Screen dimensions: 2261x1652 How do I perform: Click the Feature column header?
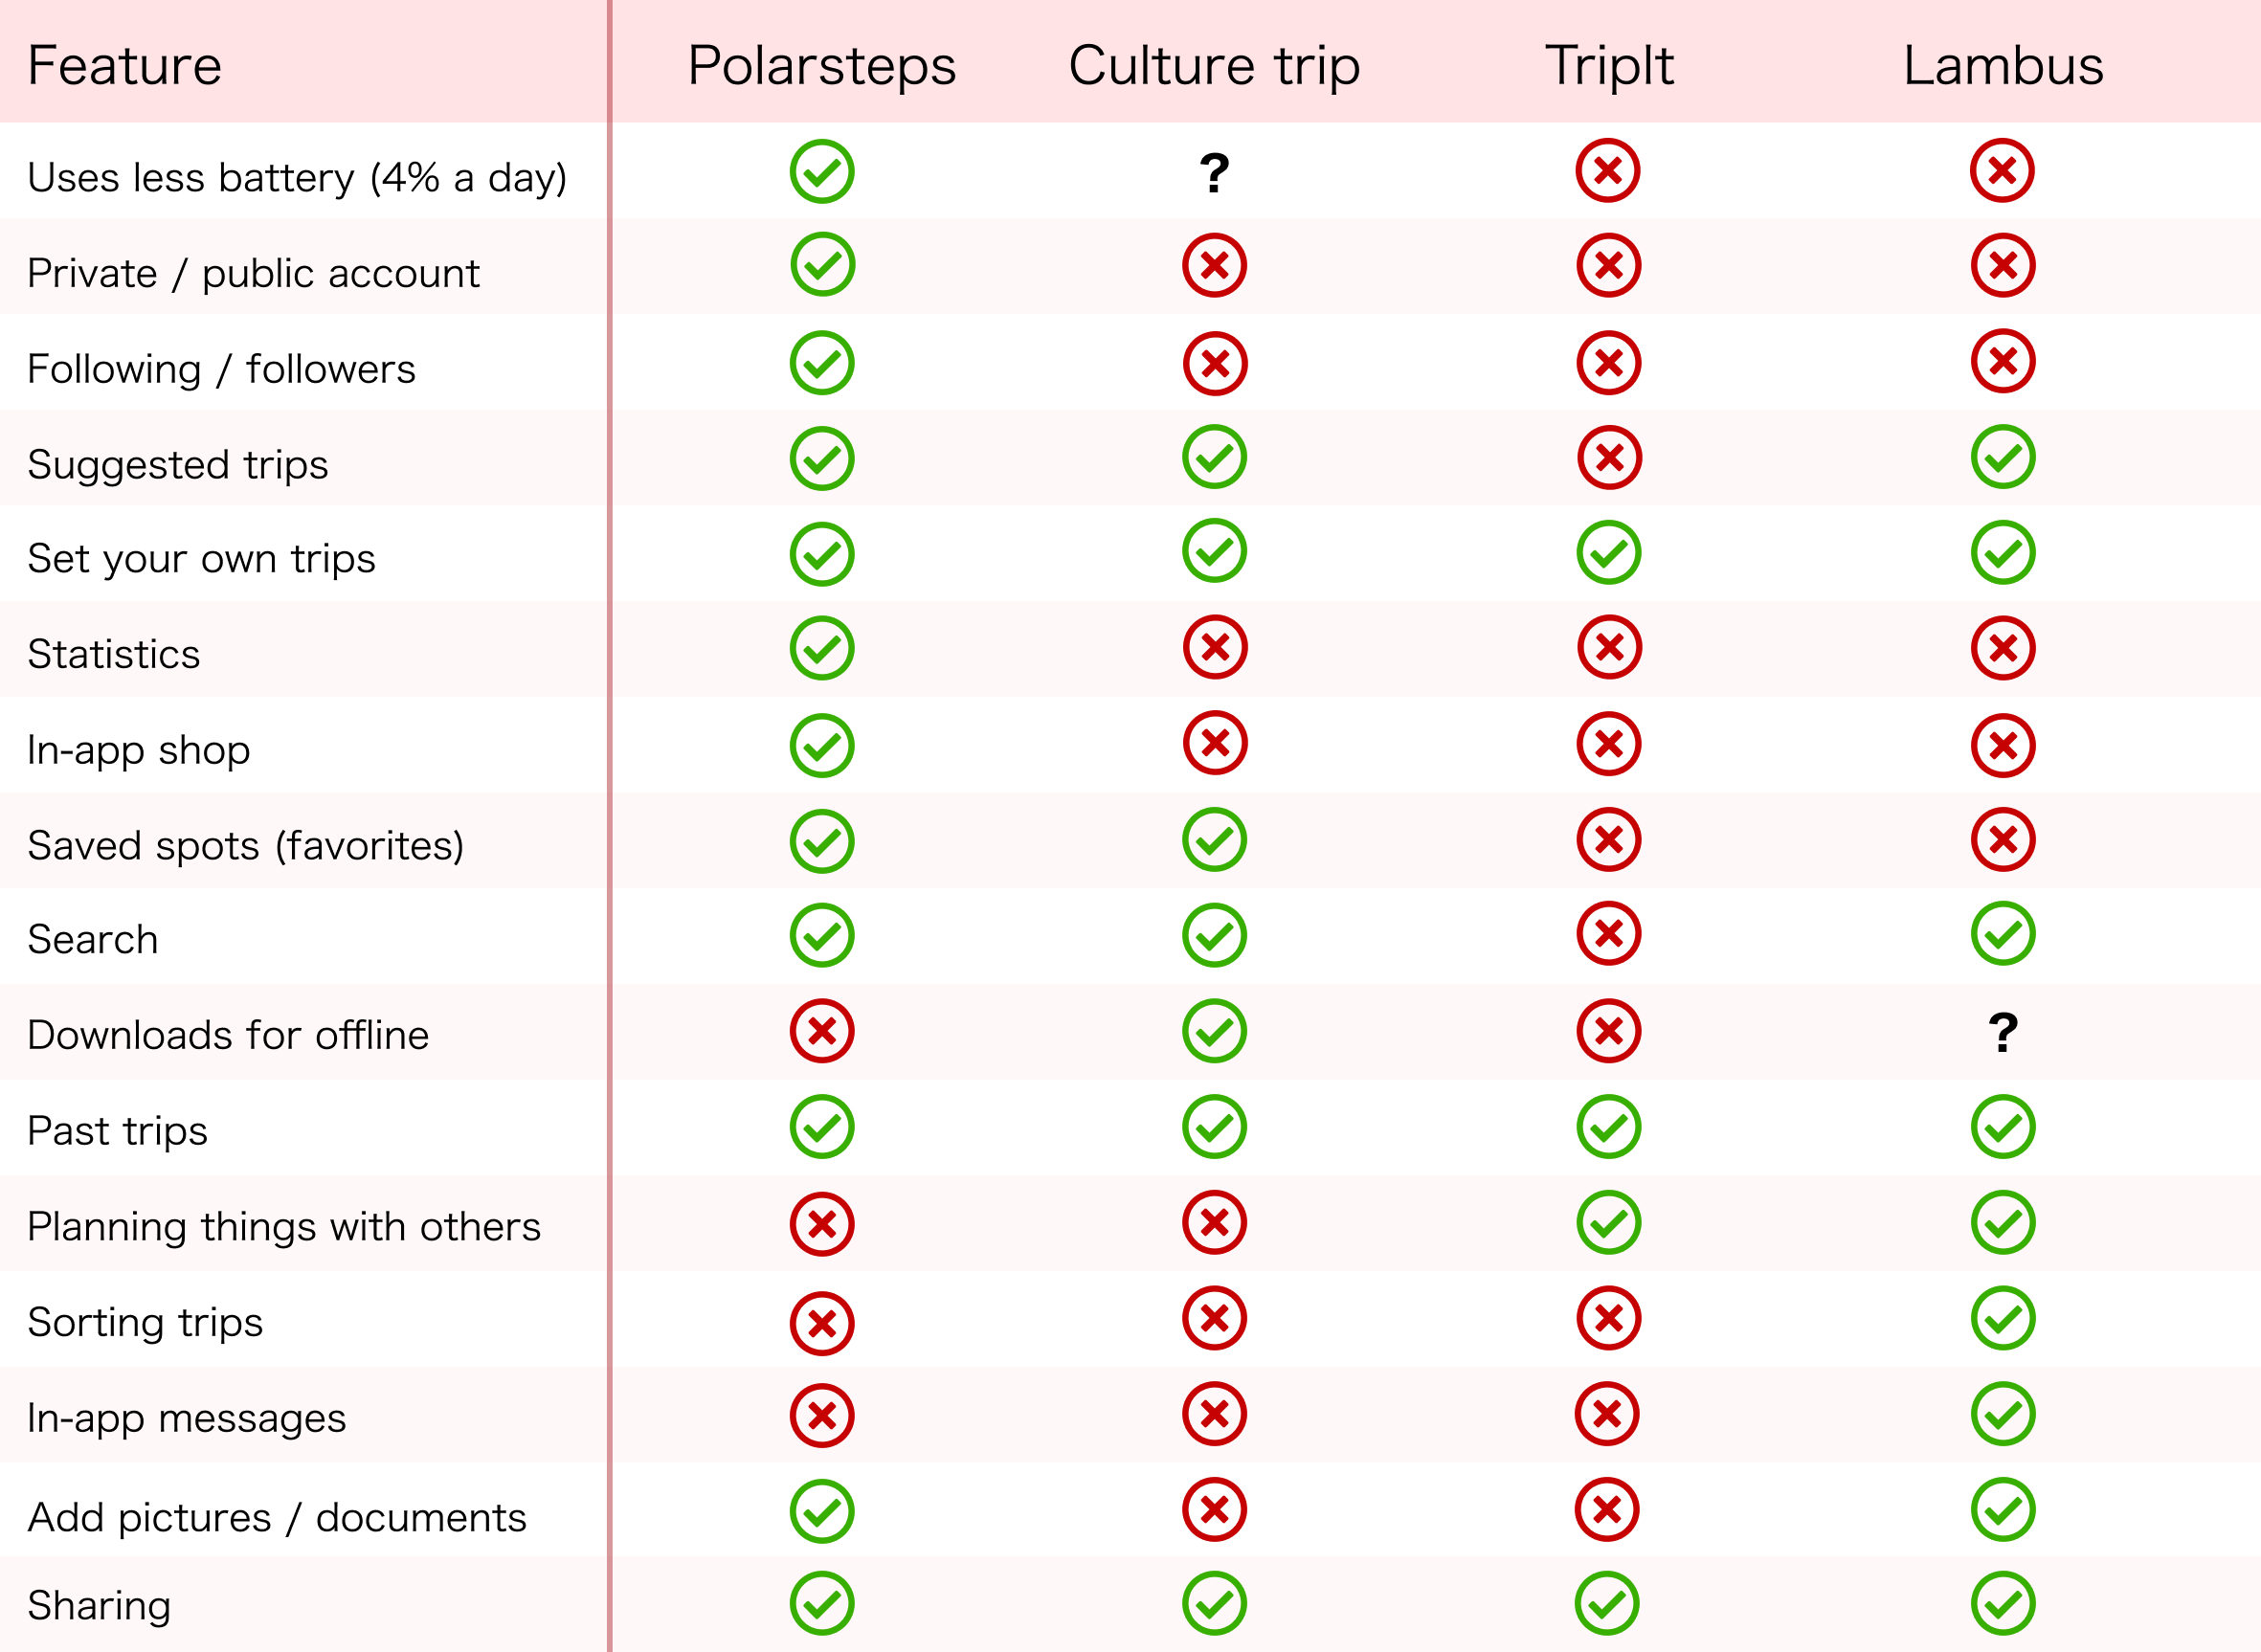pyautogui.click(x=125, y=65)
